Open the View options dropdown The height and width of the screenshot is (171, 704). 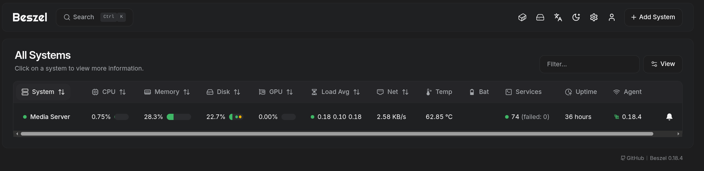(663, 64)
